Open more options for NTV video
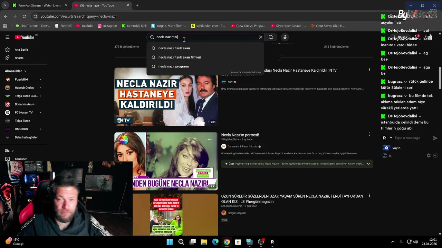442x248 pixels. [x=369, y=70]
